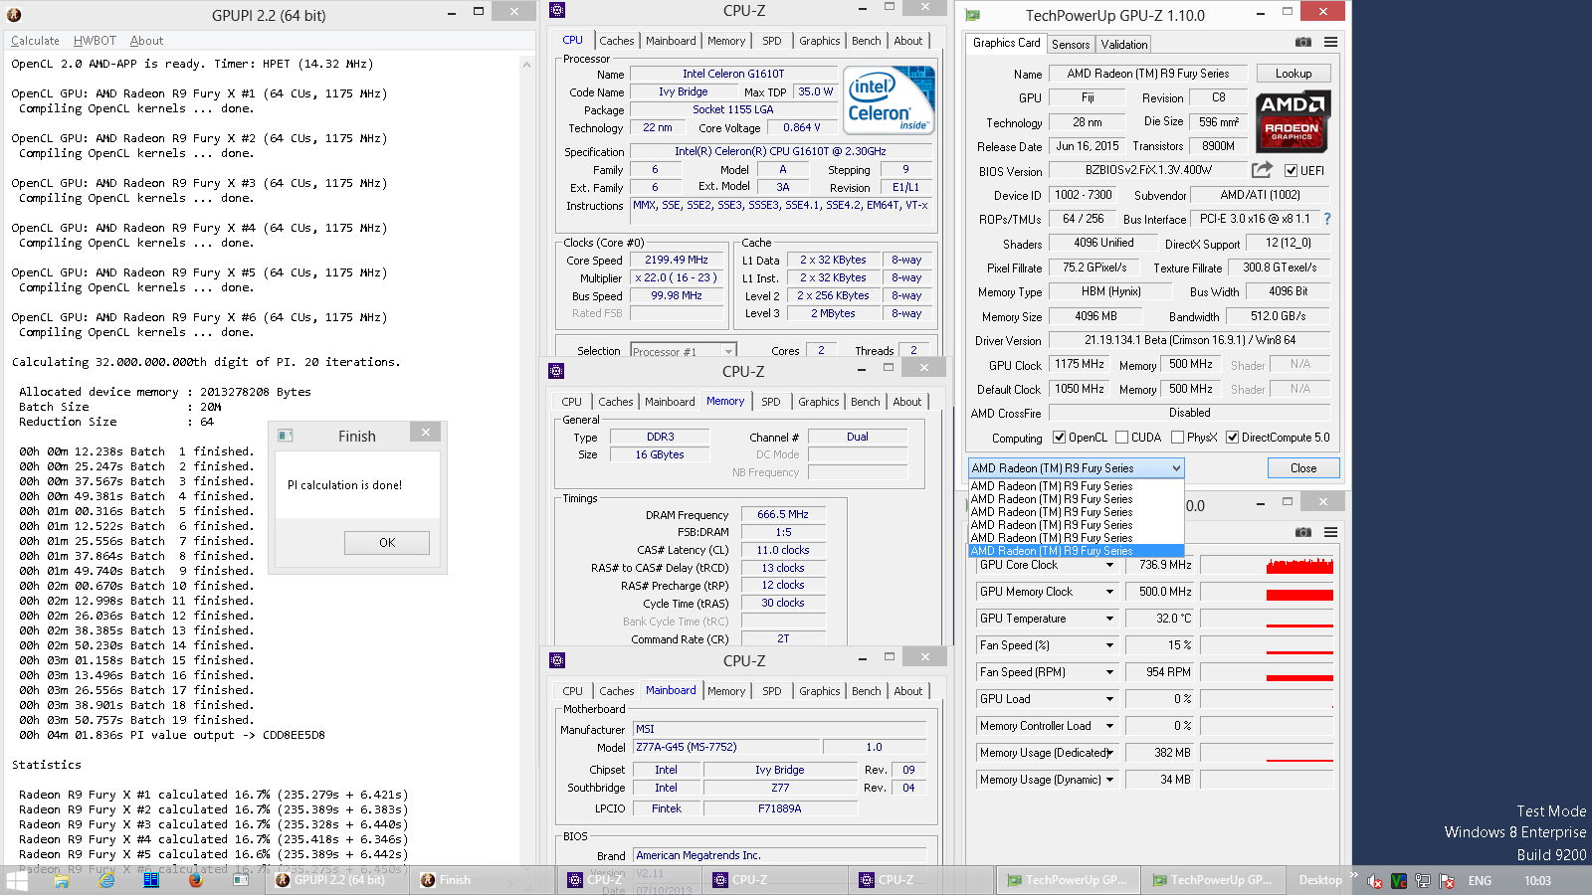1592x895 pixels.
Task: Open the Calculate menu in GPUPI
Action: pyautogui.click(x=35, y=41)
